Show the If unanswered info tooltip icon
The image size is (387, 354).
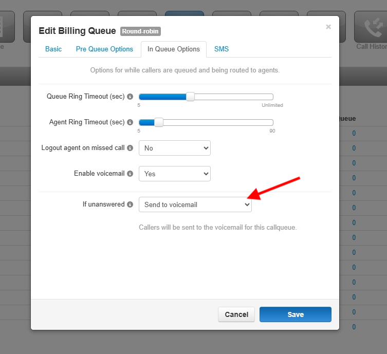pos(130,204)
